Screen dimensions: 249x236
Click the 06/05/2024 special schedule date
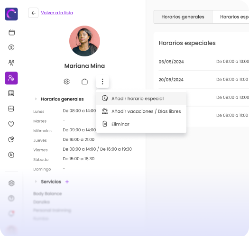click(x=171, y=62)
